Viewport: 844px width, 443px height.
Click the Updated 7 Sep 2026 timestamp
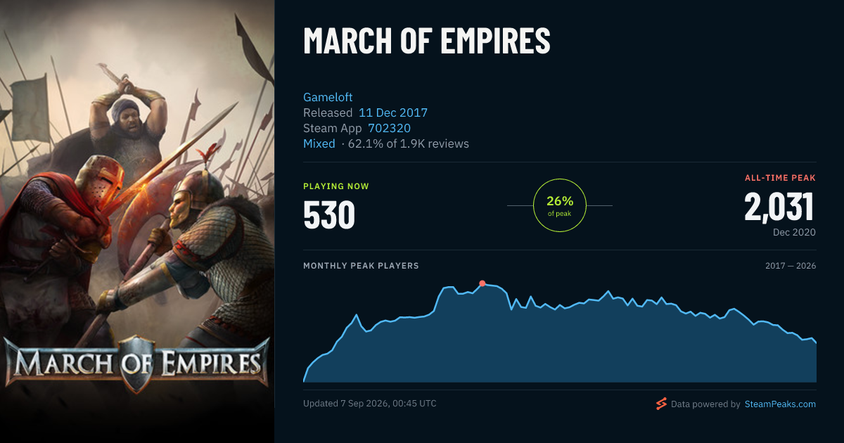click(370, 404)
